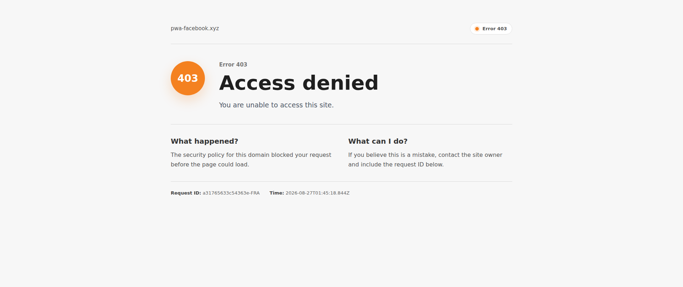Click the word 'denied' in the heading
Image resolution: width=683 pixels, height=287 pixels.
tap(340, 83)
